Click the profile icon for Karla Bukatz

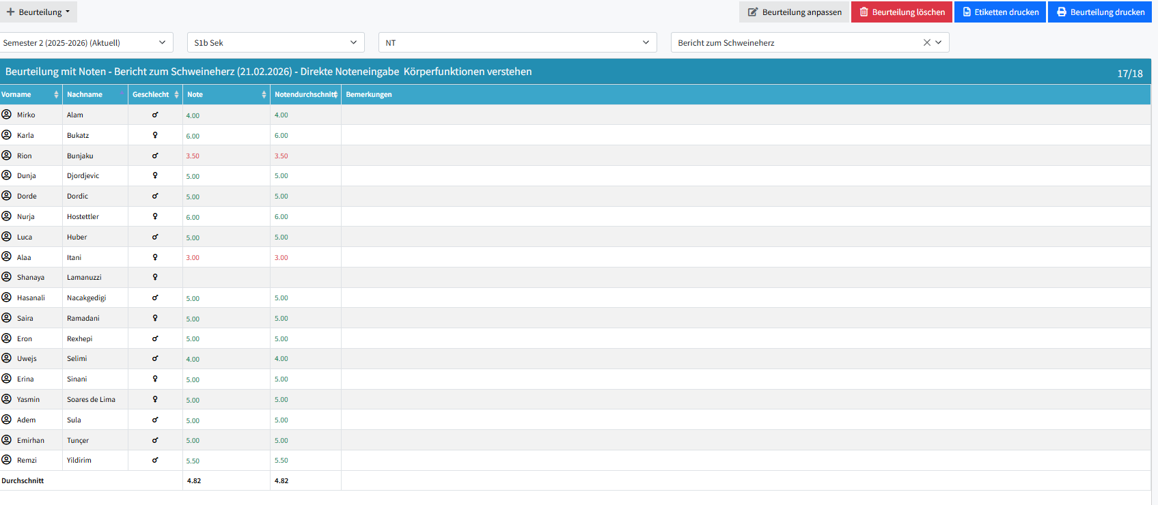pyautogui.click(x=7, y=135)
